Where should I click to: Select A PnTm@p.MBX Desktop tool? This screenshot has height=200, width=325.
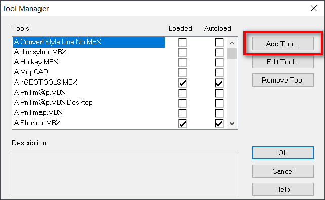89,103
